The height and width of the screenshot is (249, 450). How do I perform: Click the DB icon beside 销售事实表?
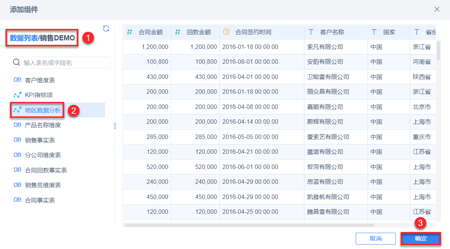coord(17,140)
